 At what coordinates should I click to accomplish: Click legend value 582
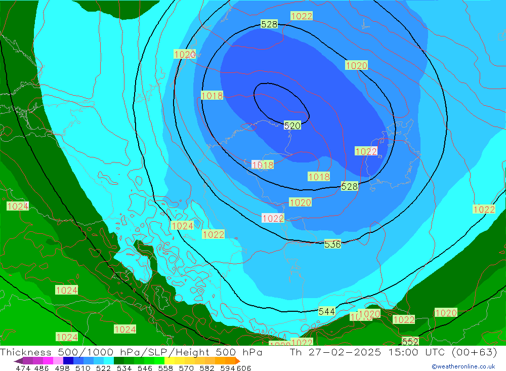click(x=206, y=368)
